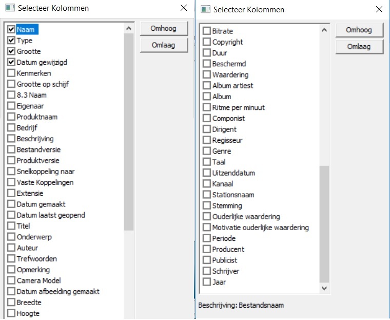
Task: Click the right dialog's window title icon
Action: point(205,9)
